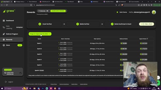Click the Epoch Points info icon
This screenshot has height=90, width=161.
(147, 39)
